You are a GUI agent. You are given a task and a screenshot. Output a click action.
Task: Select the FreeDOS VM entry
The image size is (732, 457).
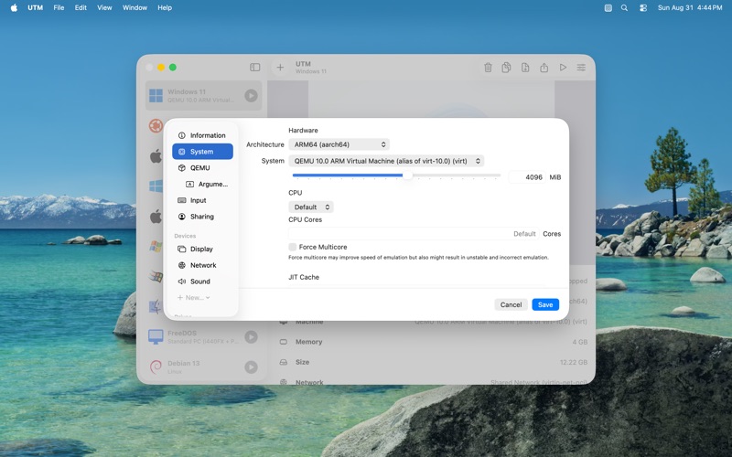203,336
